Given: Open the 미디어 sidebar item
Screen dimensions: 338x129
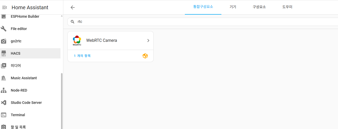Looking at the screenshot, I should point(30,66).
